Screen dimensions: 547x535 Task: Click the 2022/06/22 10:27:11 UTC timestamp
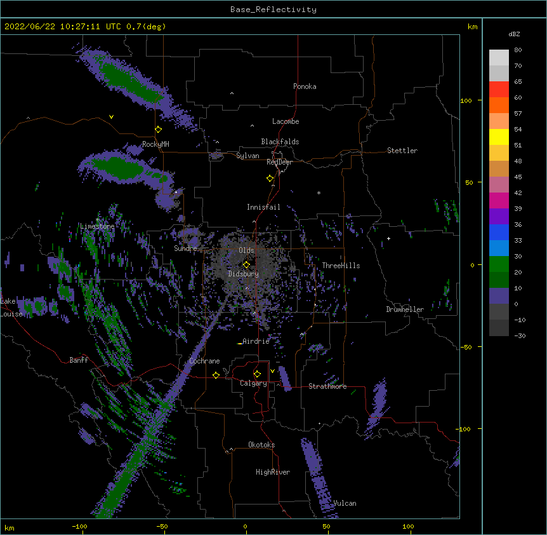point(62,27)
